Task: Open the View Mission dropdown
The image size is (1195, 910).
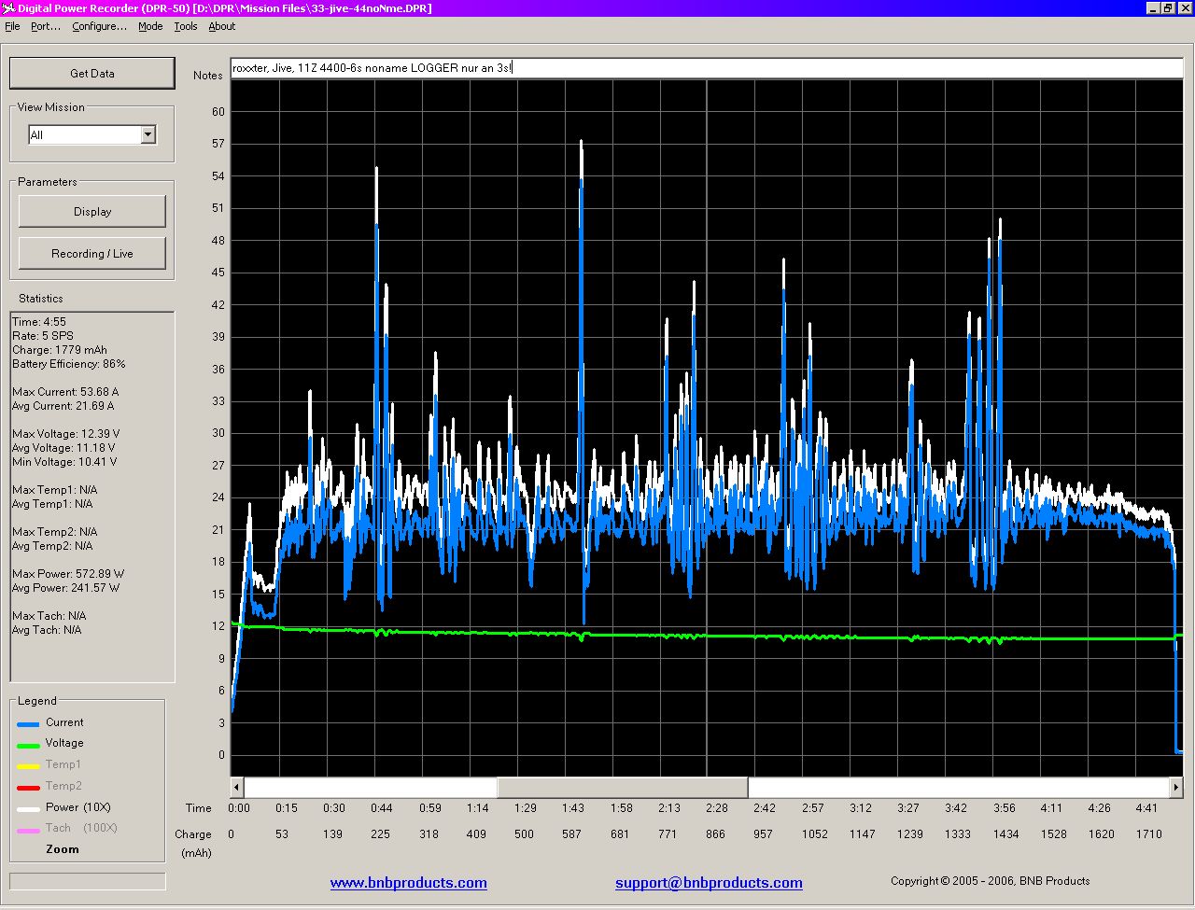Action: [148, 135]
